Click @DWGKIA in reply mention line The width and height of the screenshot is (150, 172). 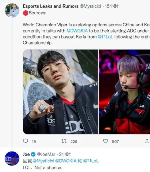(x=66, y=161)
